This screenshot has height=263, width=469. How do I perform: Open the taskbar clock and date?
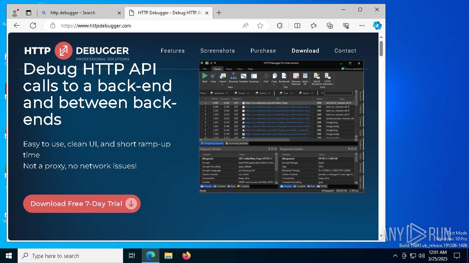(x=437, y=255)
